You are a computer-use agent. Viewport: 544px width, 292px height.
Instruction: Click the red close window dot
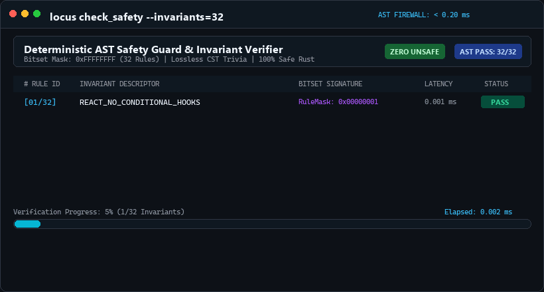coord(13,14)
